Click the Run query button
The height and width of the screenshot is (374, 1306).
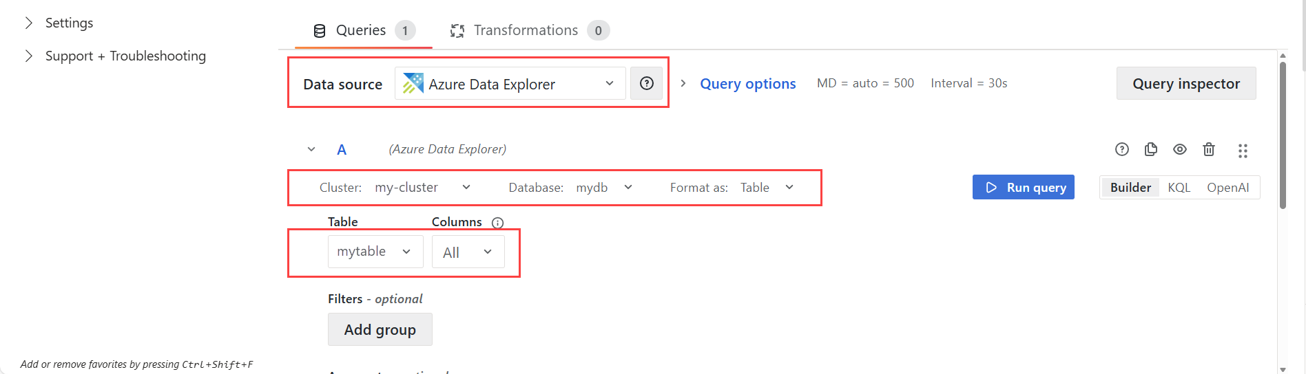[1024, 187]
